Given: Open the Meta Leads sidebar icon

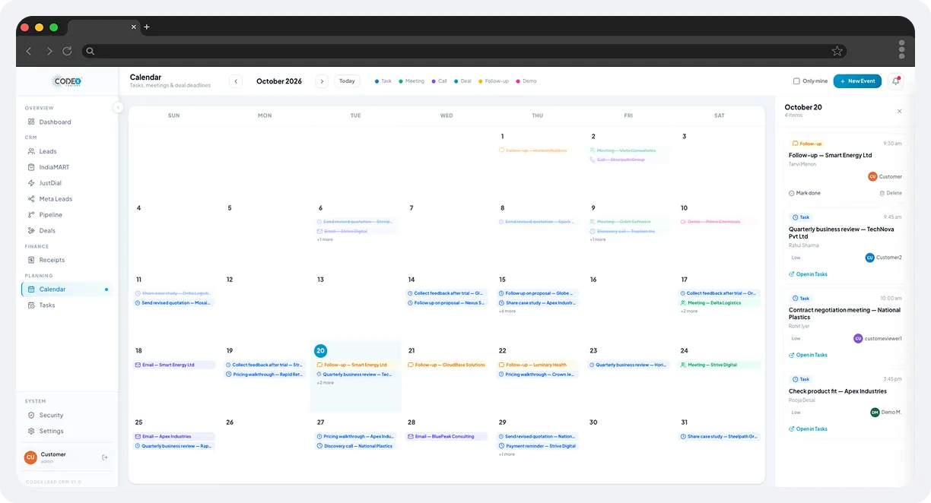Looking at the screenshot, I should (31, 199).
